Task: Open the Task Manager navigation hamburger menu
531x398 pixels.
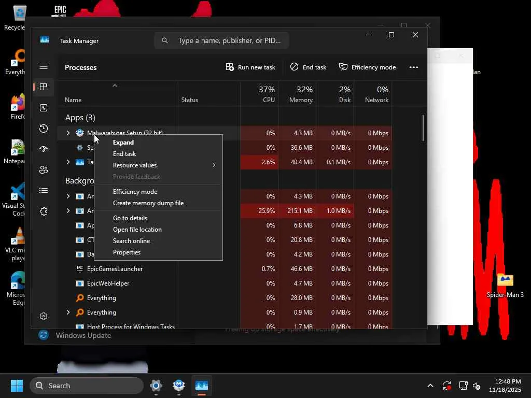Action: (x=44, y=66)
